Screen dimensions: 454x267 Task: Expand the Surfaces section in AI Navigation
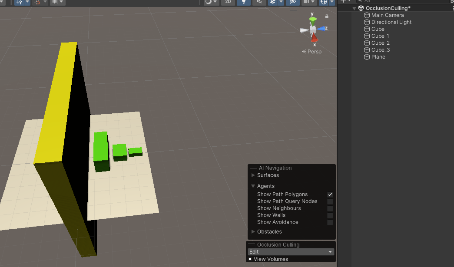pos(253,175)
